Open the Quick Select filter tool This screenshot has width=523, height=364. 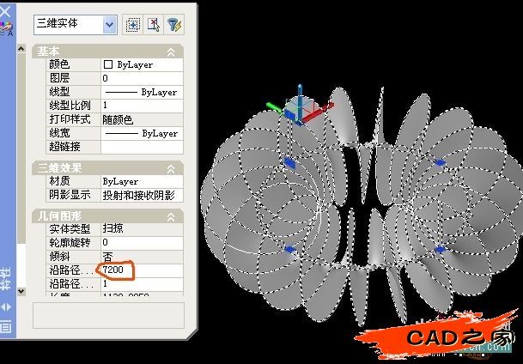[x=173, y=25]
